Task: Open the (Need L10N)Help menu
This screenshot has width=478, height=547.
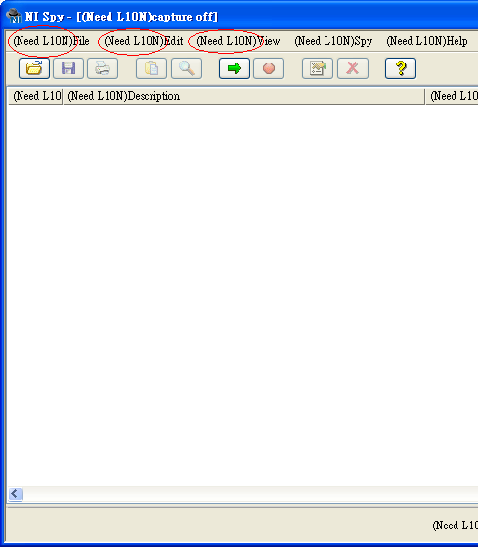Action: coord(426,41)
